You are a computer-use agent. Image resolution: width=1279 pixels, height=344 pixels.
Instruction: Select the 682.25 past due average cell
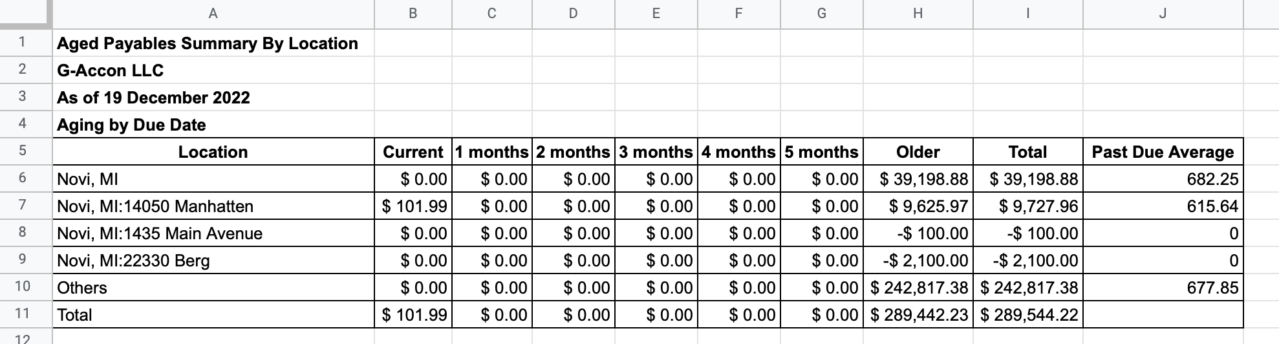[x=1163, y=178]
